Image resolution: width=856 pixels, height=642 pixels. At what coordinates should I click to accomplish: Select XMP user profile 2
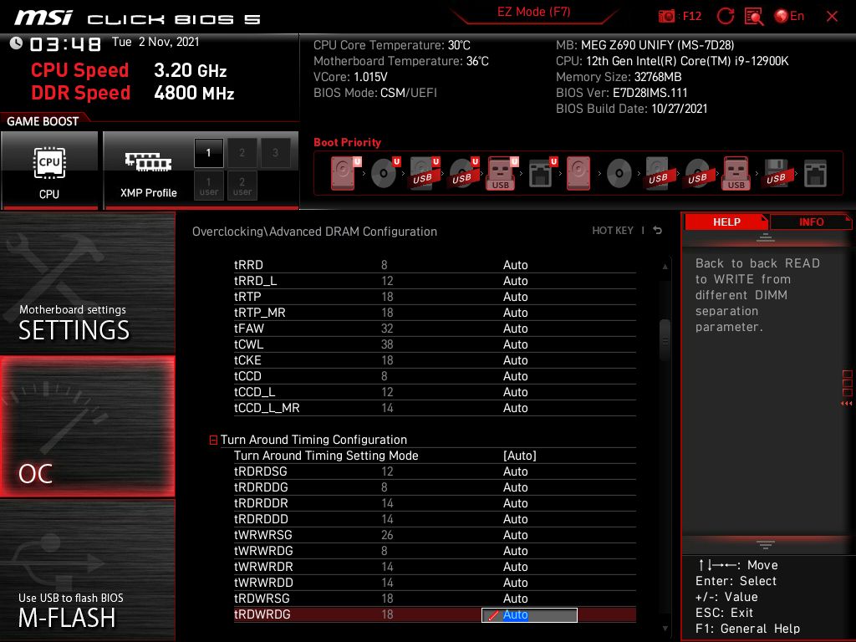(x=242, y=186)
